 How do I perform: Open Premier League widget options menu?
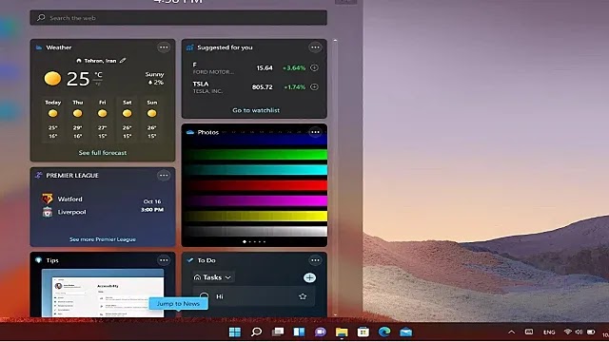(x=164, y=175)
